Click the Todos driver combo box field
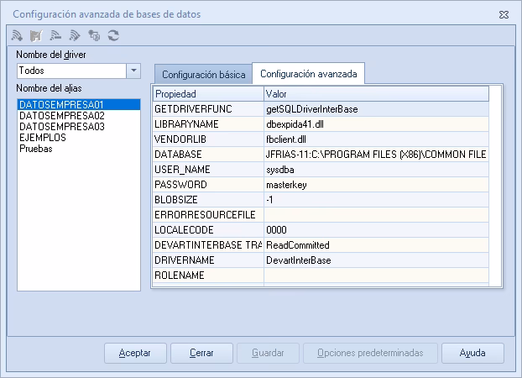Image resolution: width=522 pixels, height=378 pixels. click(x=71, y=71)
